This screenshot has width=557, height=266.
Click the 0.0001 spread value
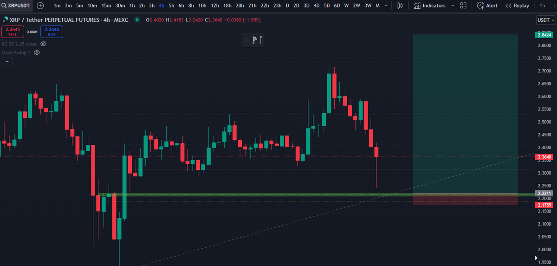point(32,32)
